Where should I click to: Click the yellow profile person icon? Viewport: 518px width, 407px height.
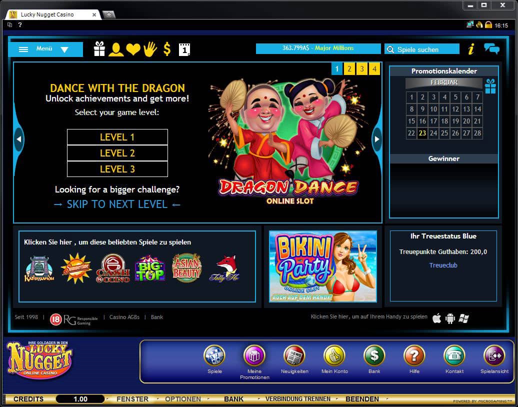click(x=116, y=49)
